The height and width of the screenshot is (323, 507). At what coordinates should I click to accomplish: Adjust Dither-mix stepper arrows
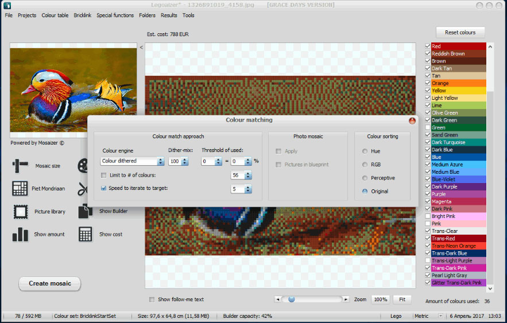185,161
